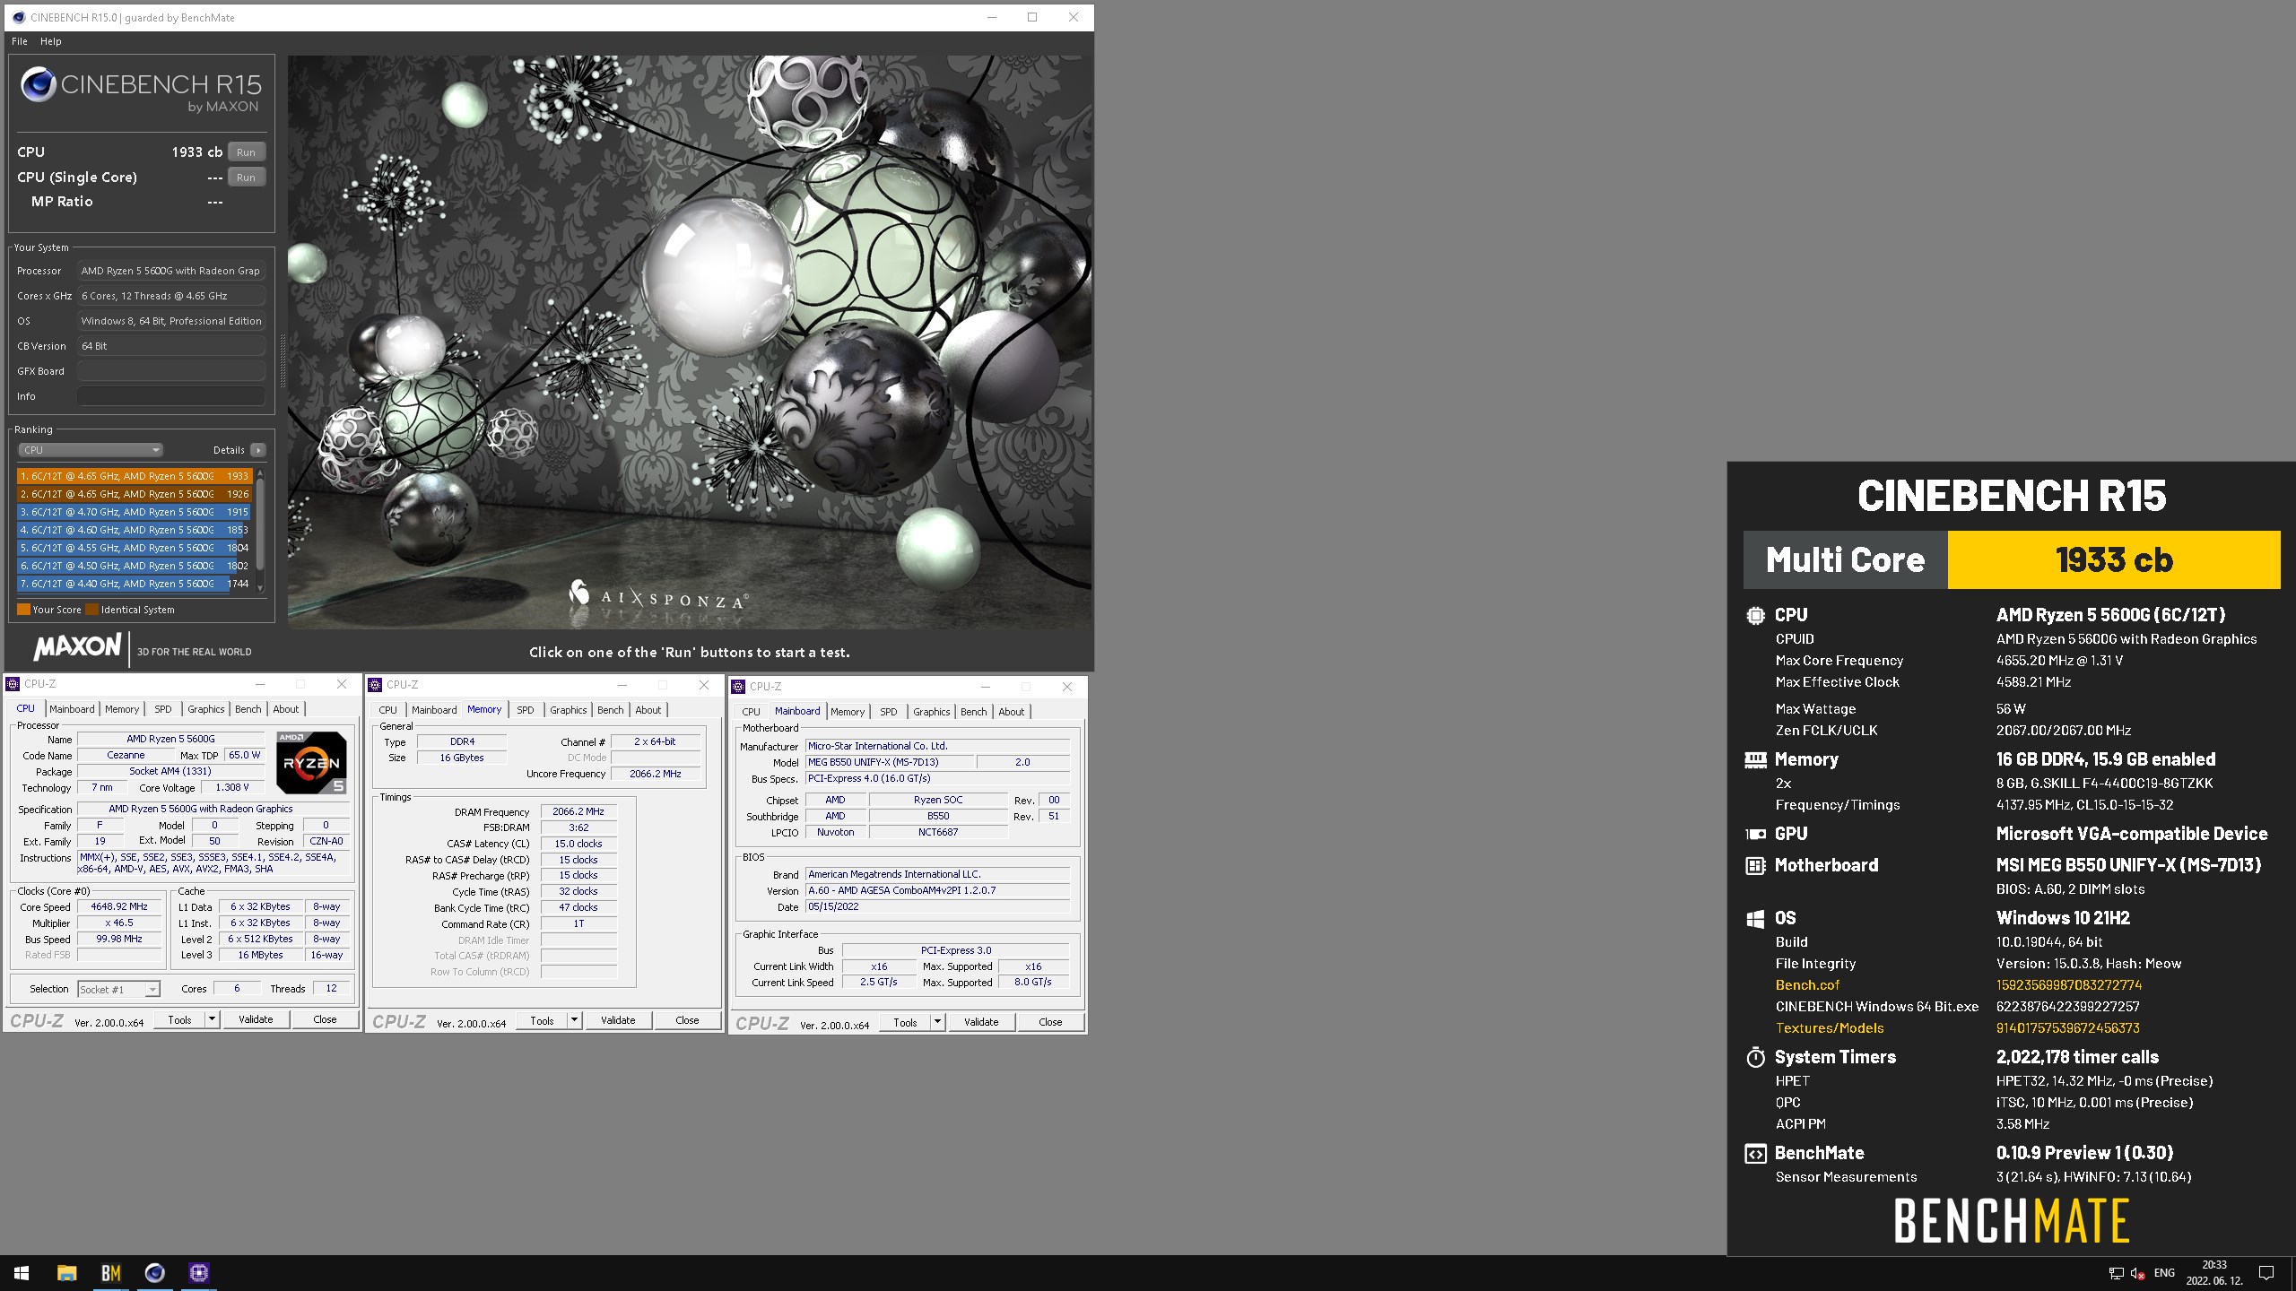Click the Cinebench title bar app icon
This screenshot has width=2296, height=1291.
click(18, 17)
